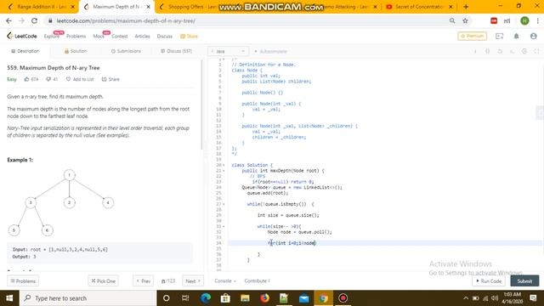Image resolution: width=544 pixels, height=306 pixels.
Task: Open the playground icon beside Premium
Action: 499,36
